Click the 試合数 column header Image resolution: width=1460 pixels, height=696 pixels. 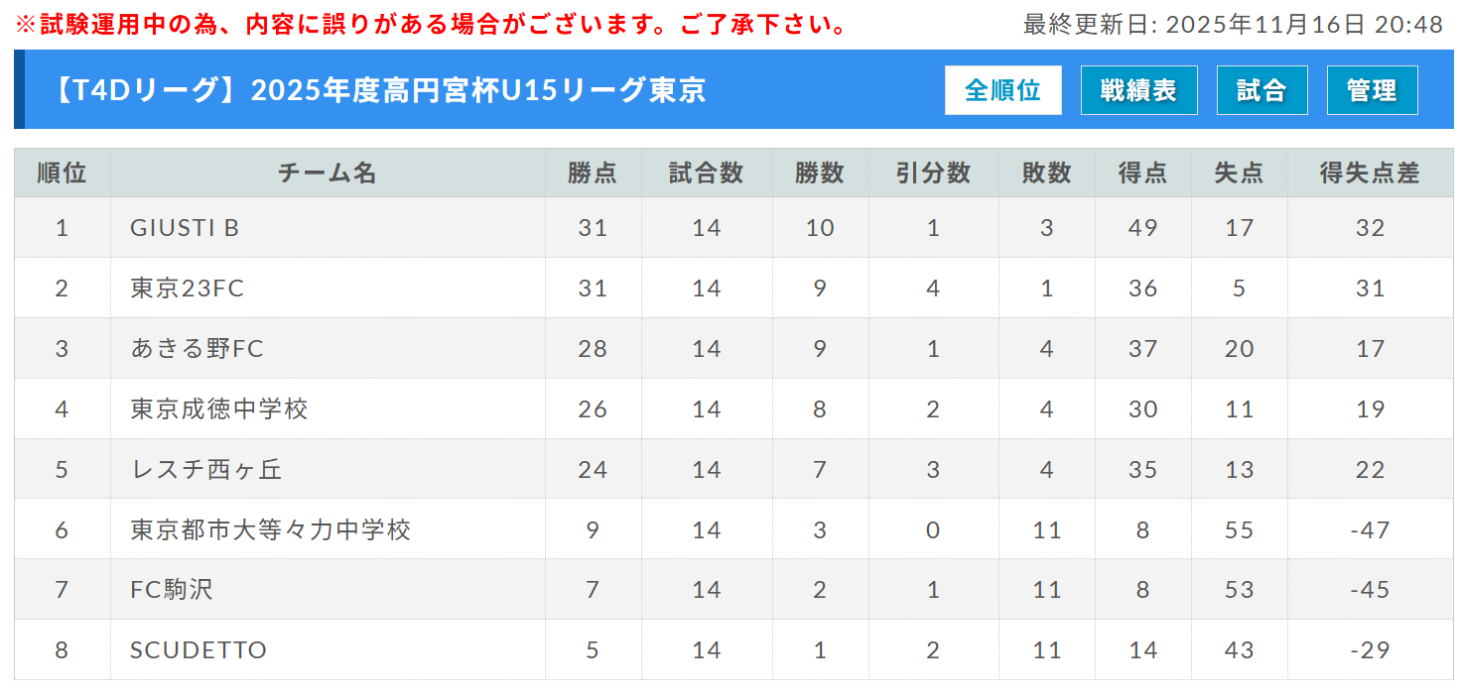coord(706,174)
